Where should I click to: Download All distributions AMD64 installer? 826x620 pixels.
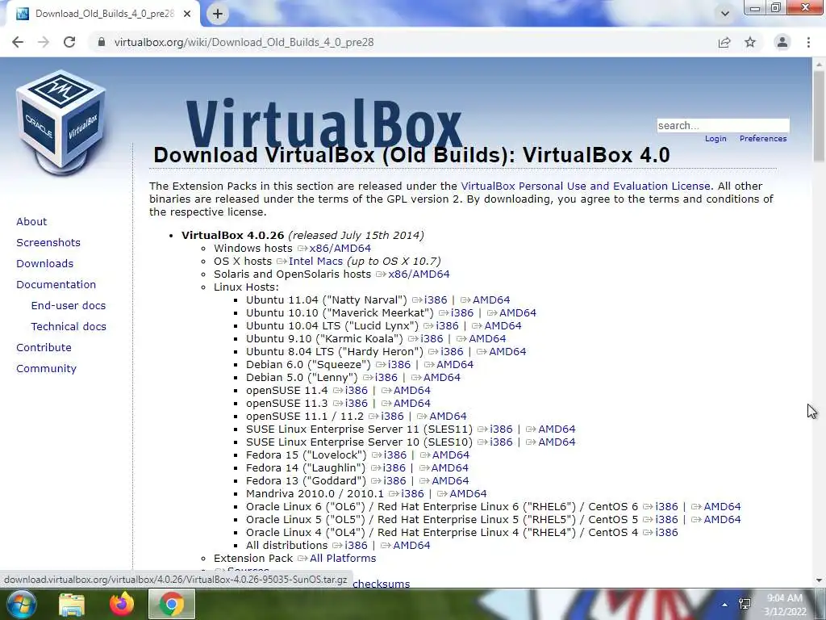point(411,546)
